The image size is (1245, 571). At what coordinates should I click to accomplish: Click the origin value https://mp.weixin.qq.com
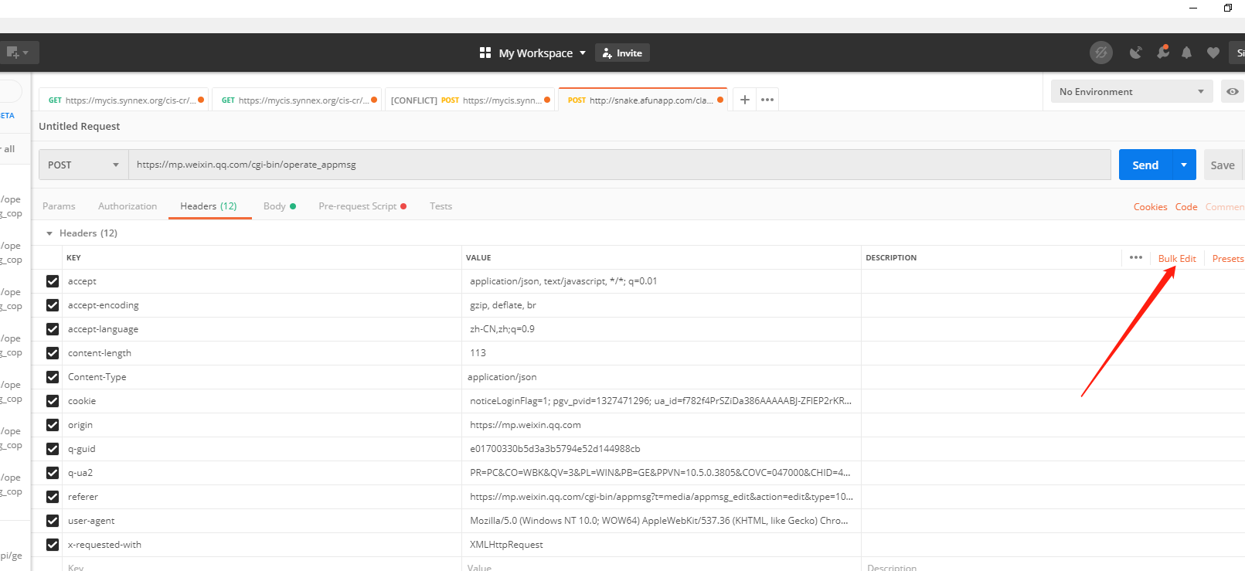526,425
